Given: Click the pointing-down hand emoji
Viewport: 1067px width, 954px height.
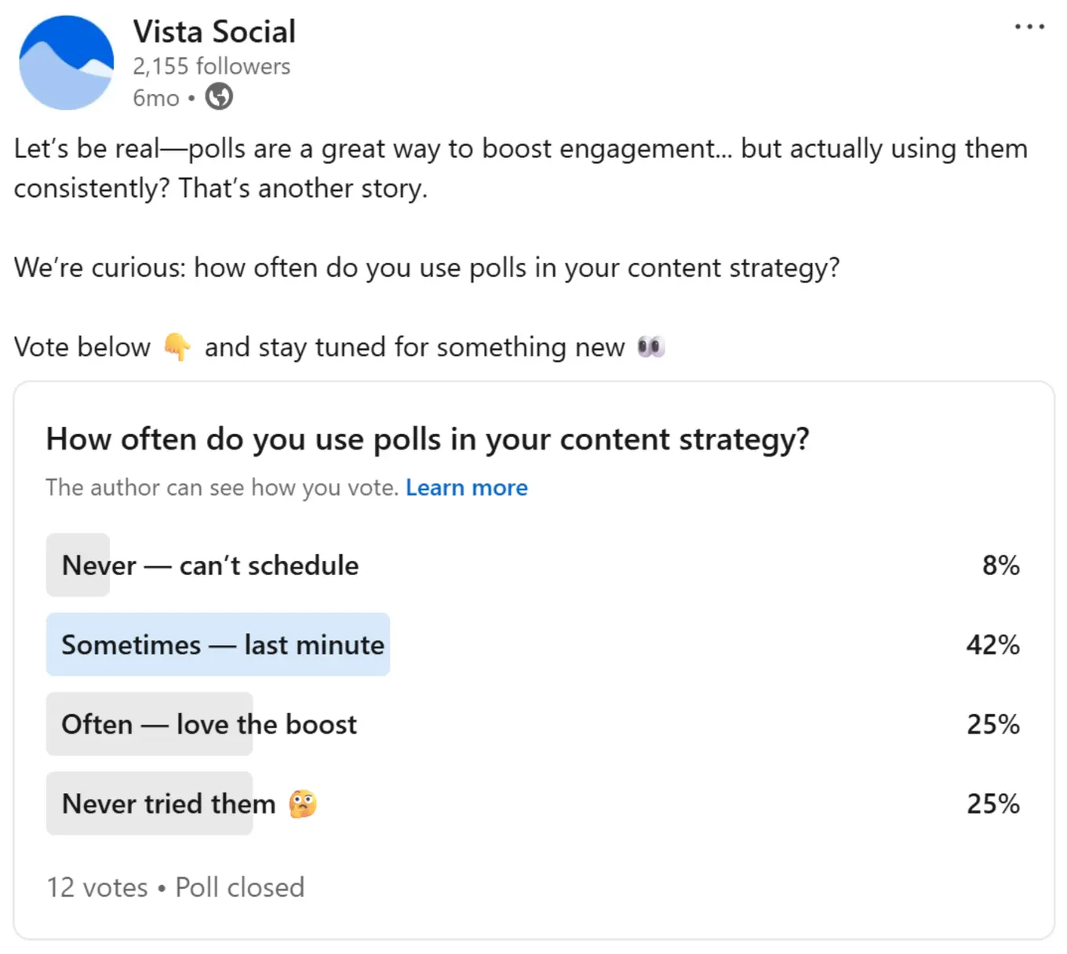Looking at the screenshot, I should click(177, 347).
